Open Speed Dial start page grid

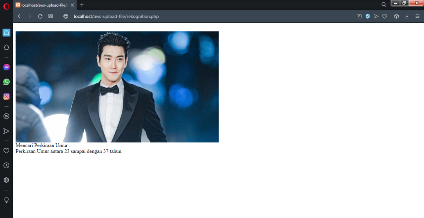click(51, 16)
